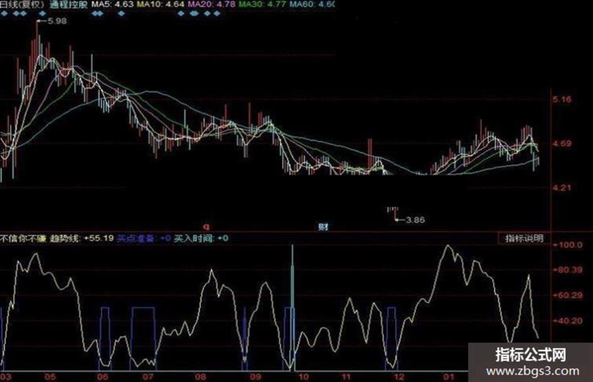Click the 财 financial report marker

tap(323, 226)
